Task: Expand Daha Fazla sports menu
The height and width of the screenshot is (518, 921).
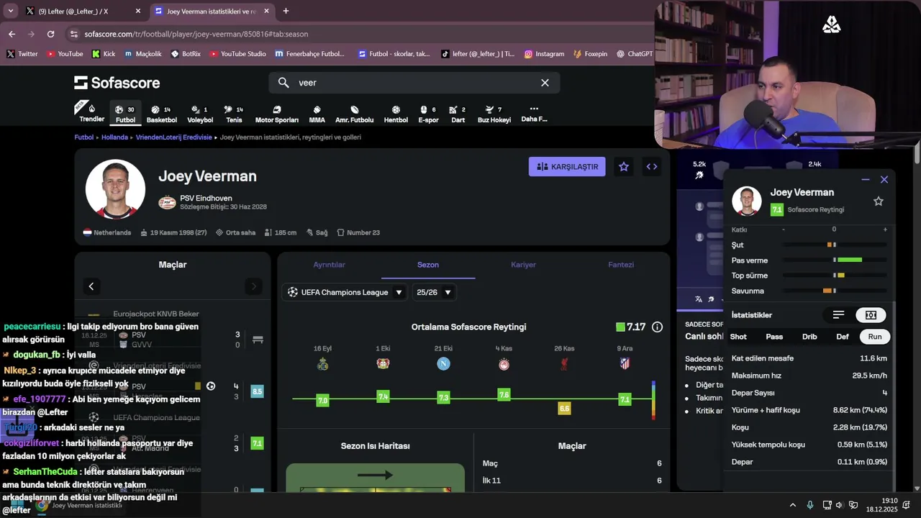Action: (534, 113)
